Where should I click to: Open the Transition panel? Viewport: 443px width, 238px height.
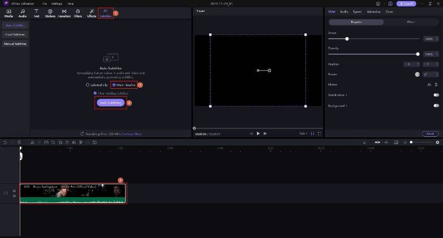(x=64, y=13)
